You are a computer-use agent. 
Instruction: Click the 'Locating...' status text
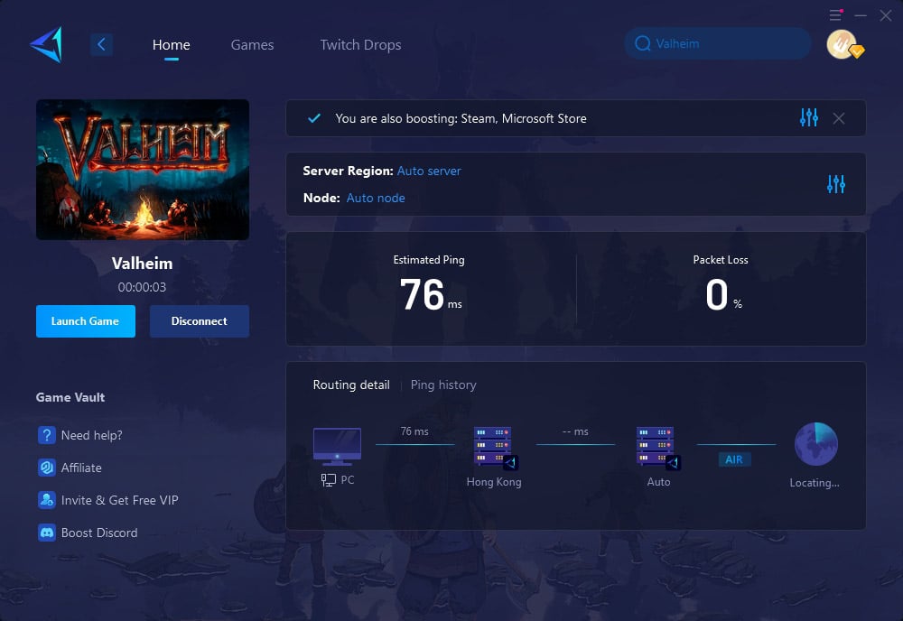815,483
